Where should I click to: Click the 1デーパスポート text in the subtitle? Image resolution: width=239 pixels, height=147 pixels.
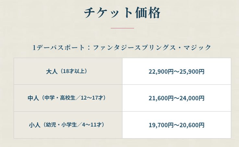pos(58,48)
